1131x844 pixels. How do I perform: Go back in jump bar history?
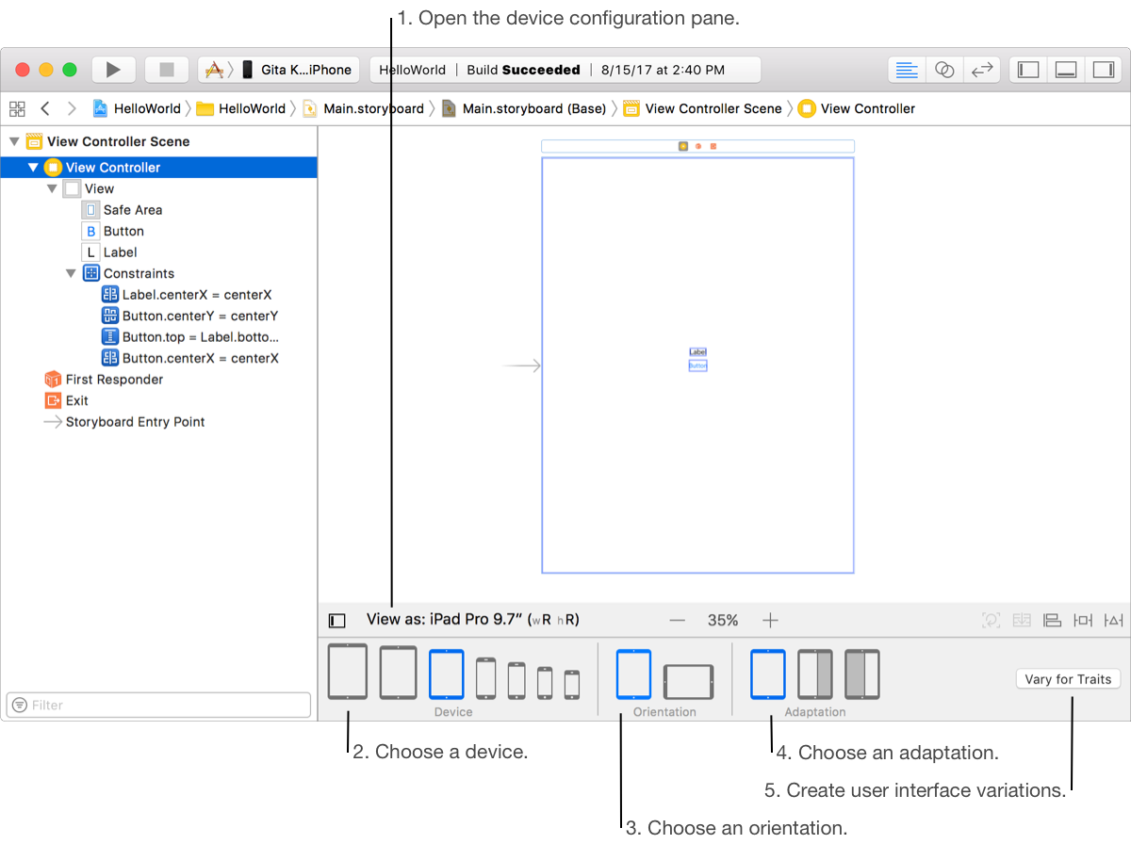coord(44,108)
